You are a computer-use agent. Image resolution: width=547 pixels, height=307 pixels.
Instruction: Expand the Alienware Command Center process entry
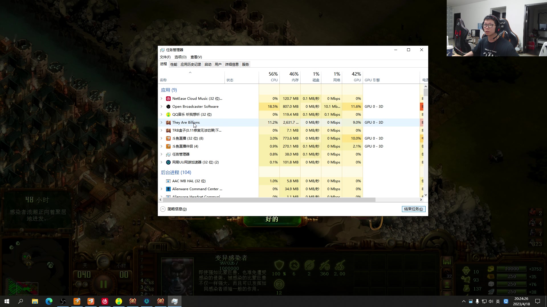click(162, 189)
